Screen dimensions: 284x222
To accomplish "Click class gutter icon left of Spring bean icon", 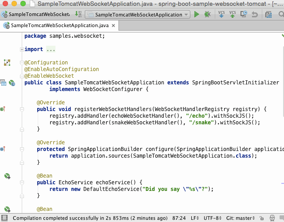I will click(x=3, y=83).
